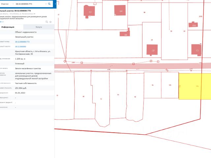Select the yellow highlighted parcel 773
The image size is (211, 158).
195,86
